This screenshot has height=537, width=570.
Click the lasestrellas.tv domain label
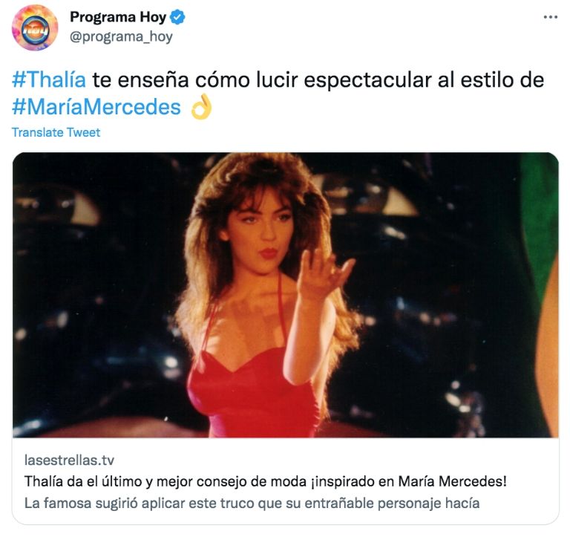pos(70,460)
